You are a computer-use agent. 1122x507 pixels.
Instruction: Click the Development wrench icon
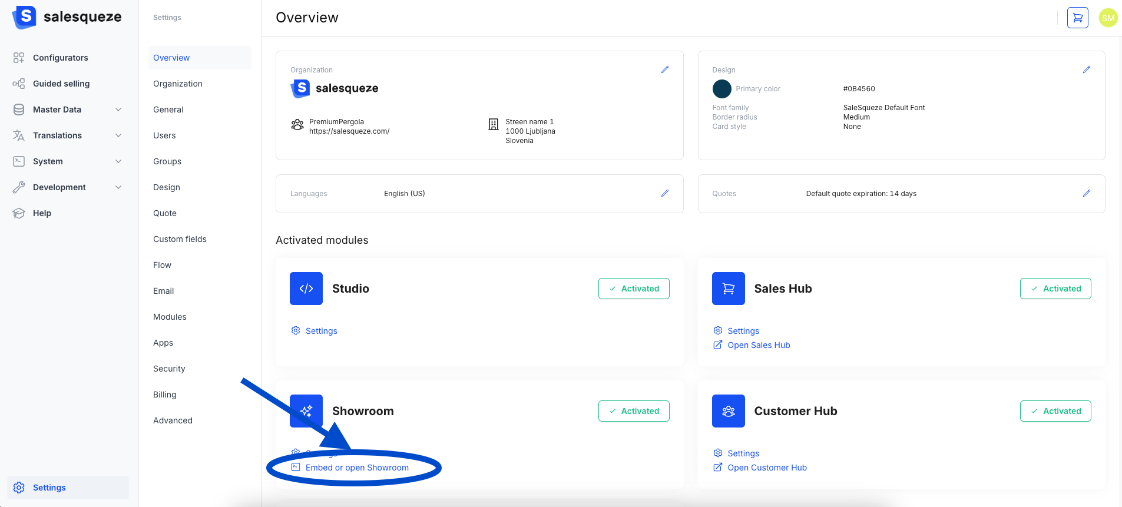(x=19, y=187)
